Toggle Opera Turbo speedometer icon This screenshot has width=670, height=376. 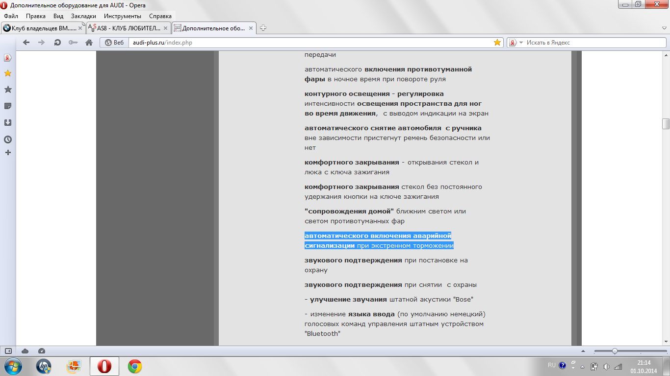(x=41, y=351)
